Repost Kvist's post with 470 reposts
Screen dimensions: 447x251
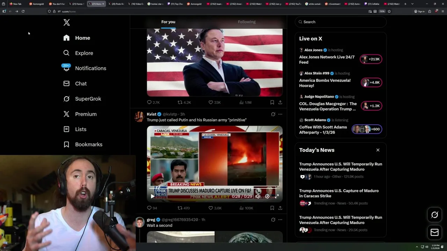coord(184,208)
